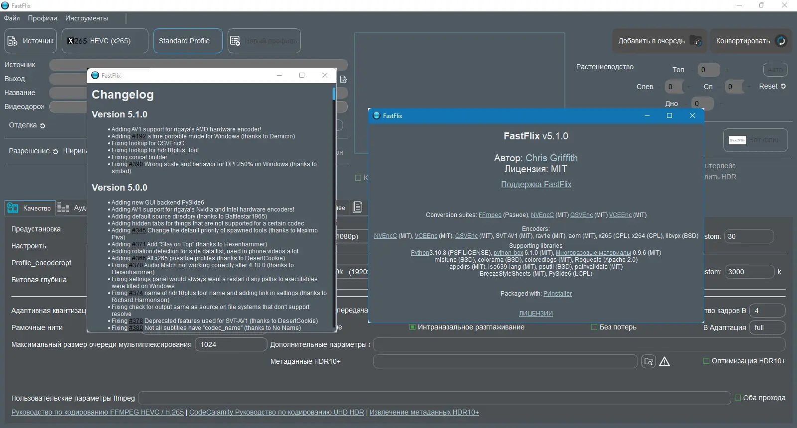Open the Standard Profile dropdown
The width and height of the screenshot is (797, 428).
(x=188, y=41)
